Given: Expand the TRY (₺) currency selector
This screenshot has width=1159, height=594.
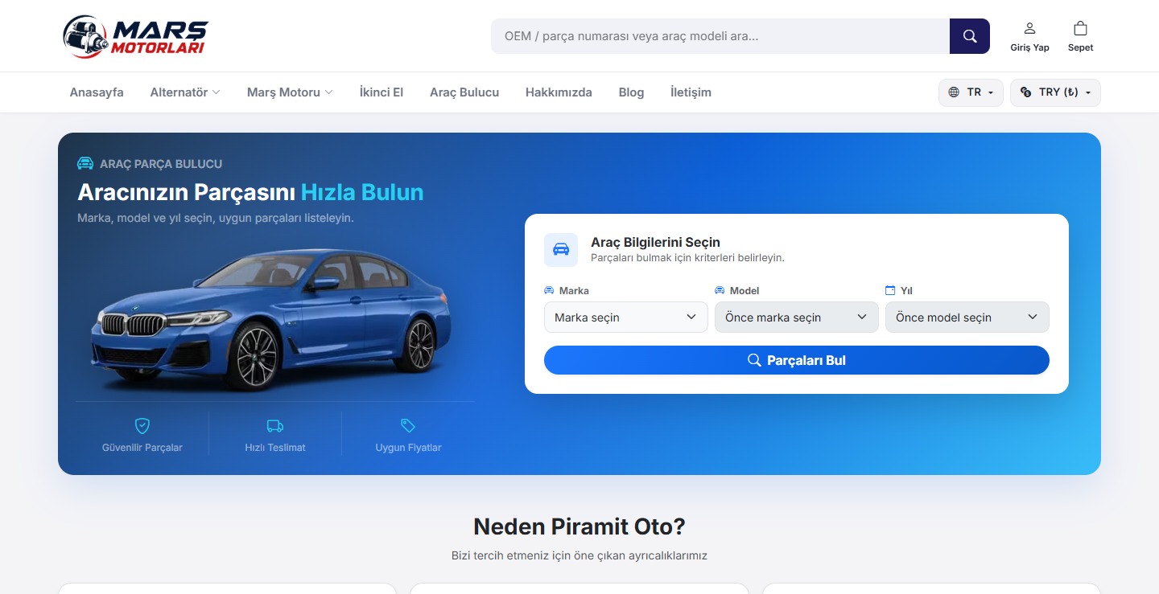Looking at the screenshot, I should (x=1055, y=92).
